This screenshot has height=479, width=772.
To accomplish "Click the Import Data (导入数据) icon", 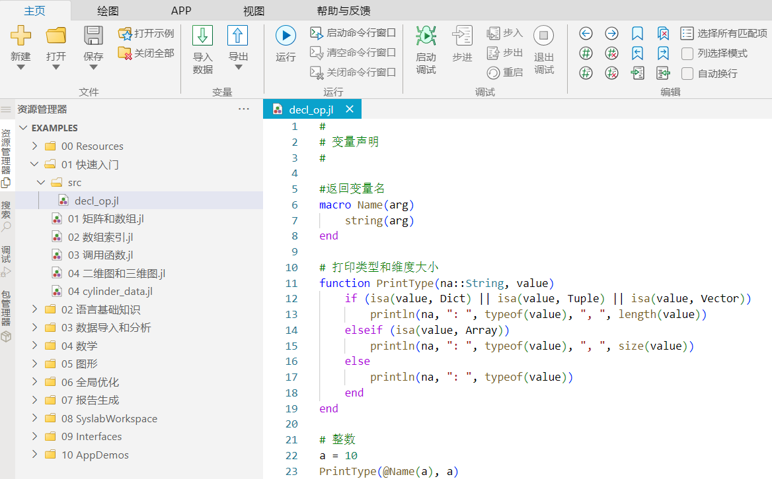I will (202, 36).
